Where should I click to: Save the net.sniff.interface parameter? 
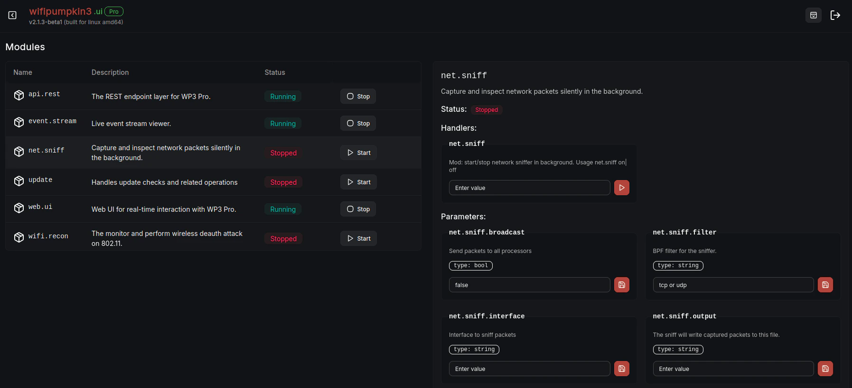point(622,369)
